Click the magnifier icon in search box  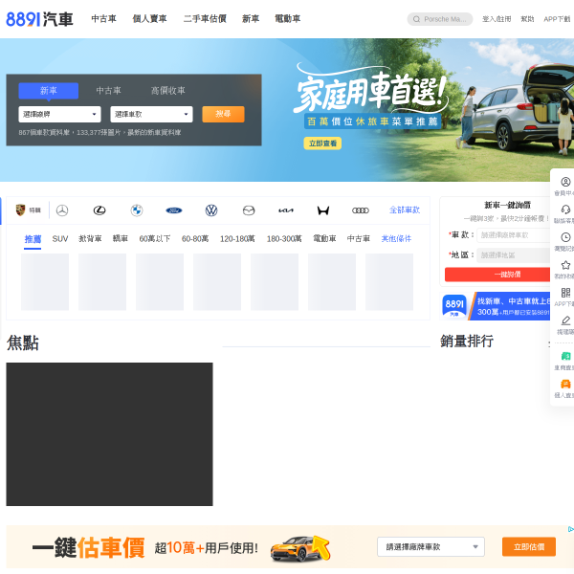(416, 19)
